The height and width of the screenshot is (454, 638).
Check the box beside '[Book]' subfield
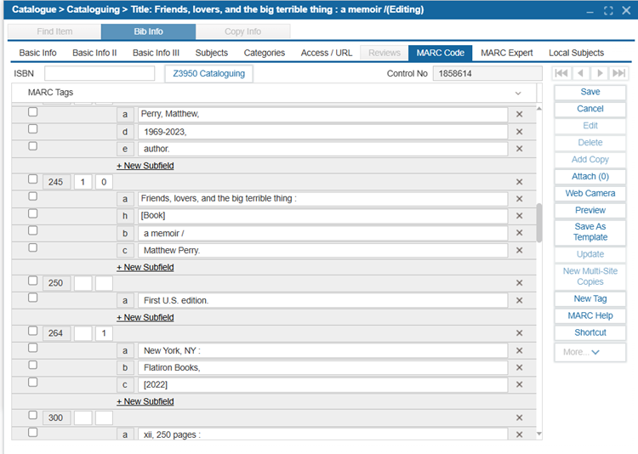click(x=33, y=213)
